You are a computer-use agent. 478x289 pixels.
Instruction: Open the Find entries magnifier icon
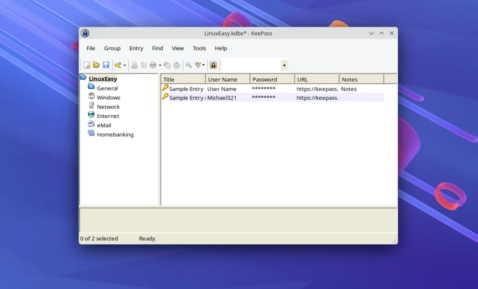188,65
